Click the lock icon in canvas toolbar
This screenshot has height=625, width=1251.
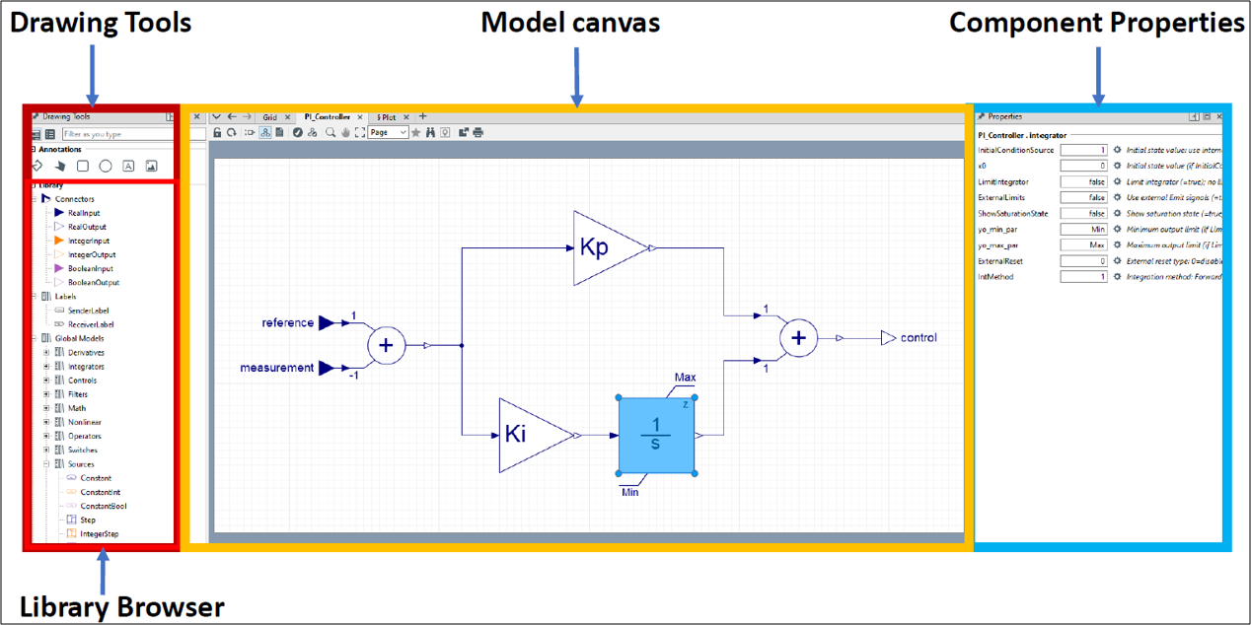217,132
